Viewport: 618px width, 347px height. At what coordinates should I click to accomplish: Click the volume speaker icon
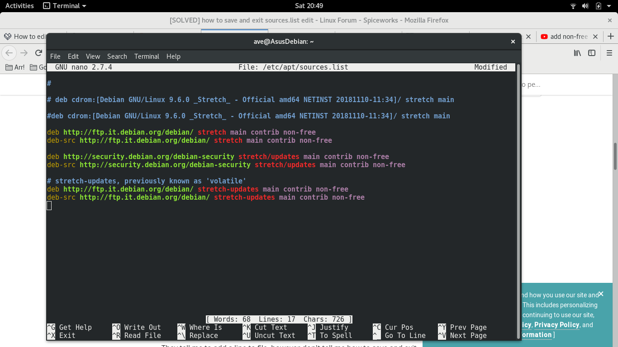585,6
